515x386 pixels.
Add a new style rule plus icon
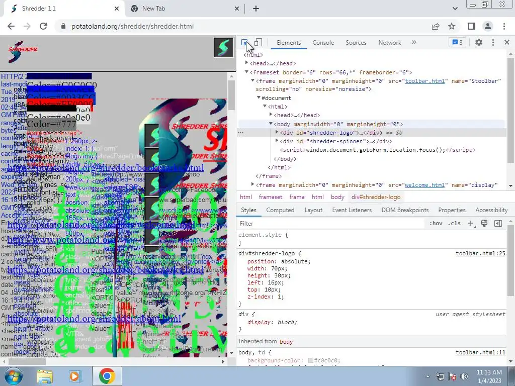470,224
